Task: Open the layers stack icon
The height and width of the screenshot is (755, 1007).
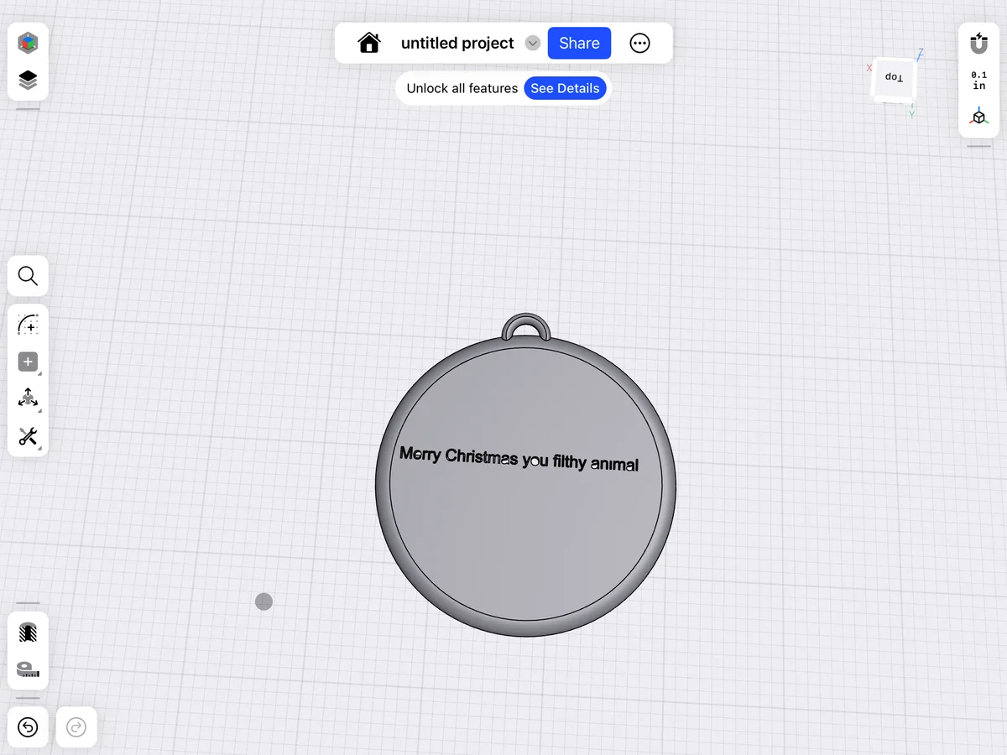Action: (x=28, y=81)
